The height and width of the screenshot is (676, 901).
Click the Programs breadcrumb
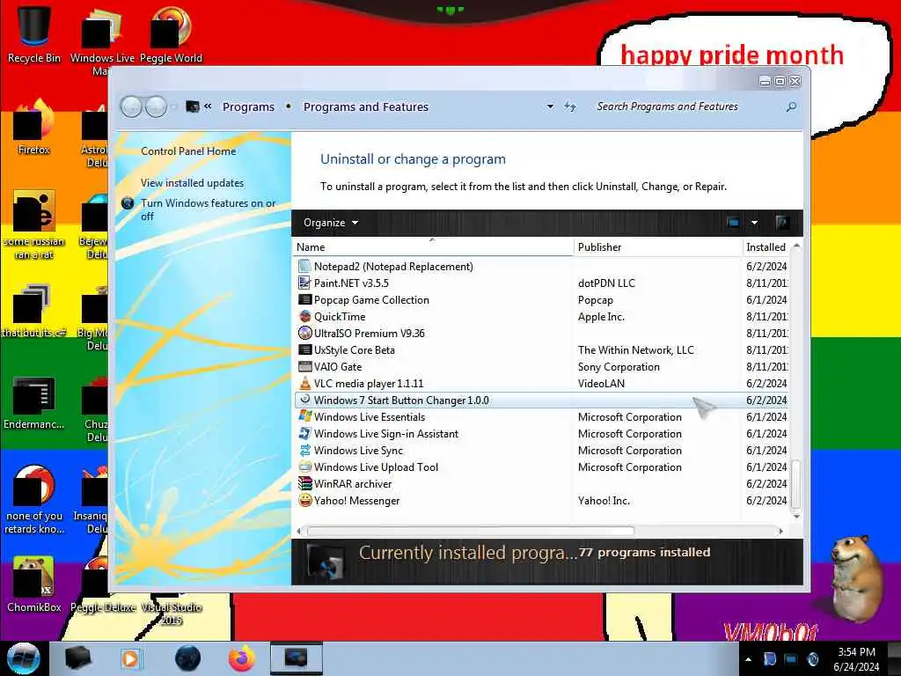click(248, 107)
